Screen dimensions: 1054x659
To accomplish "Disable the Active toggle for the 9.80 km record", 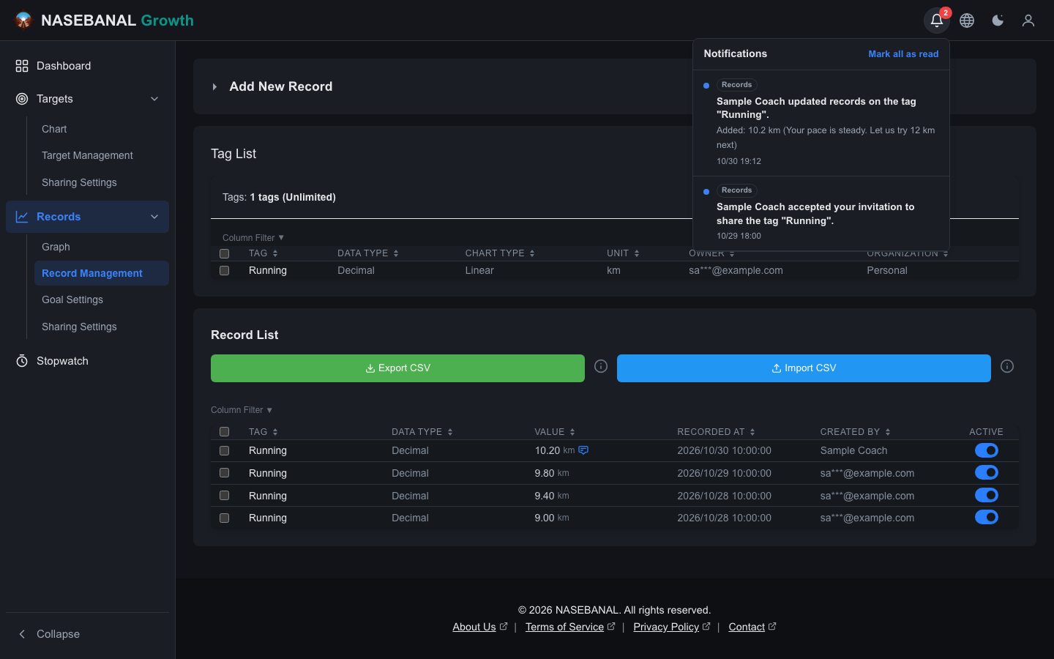I will (x=987, y=473).
